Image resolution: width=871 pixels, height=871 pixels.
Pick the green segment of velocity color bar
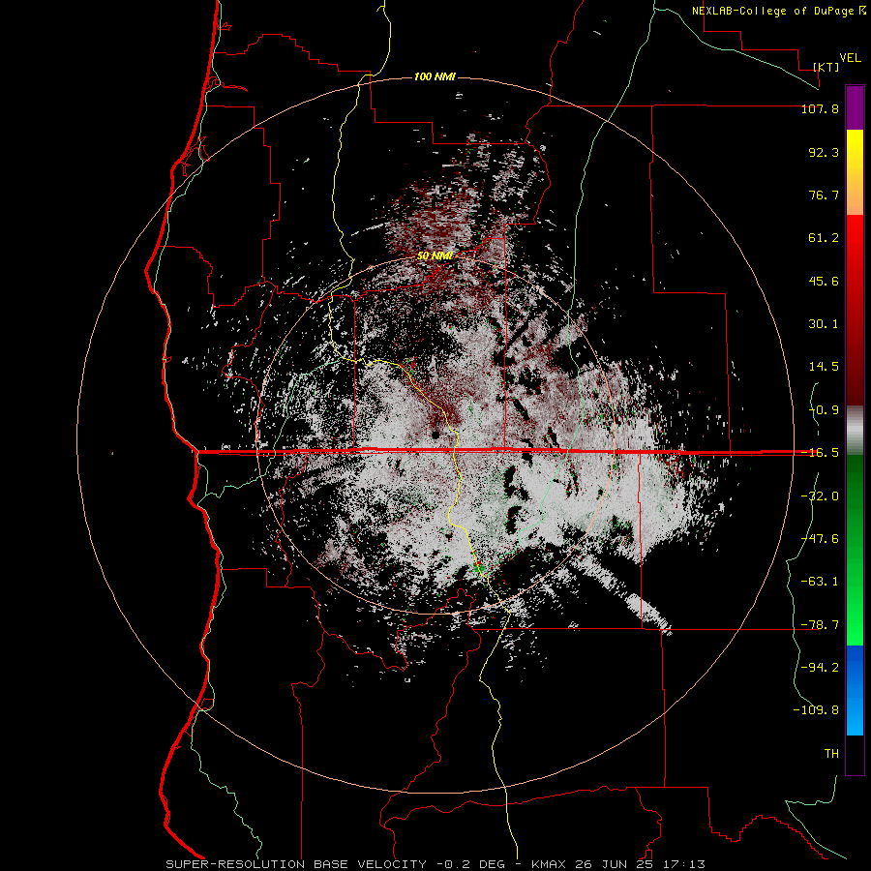(855, 550)
